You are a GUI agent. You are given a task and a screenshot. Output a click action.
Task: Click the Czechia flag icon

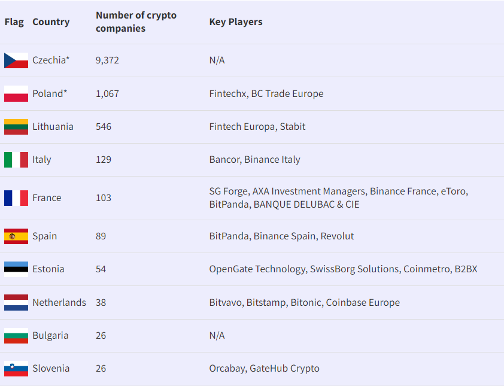click(16, 60)
